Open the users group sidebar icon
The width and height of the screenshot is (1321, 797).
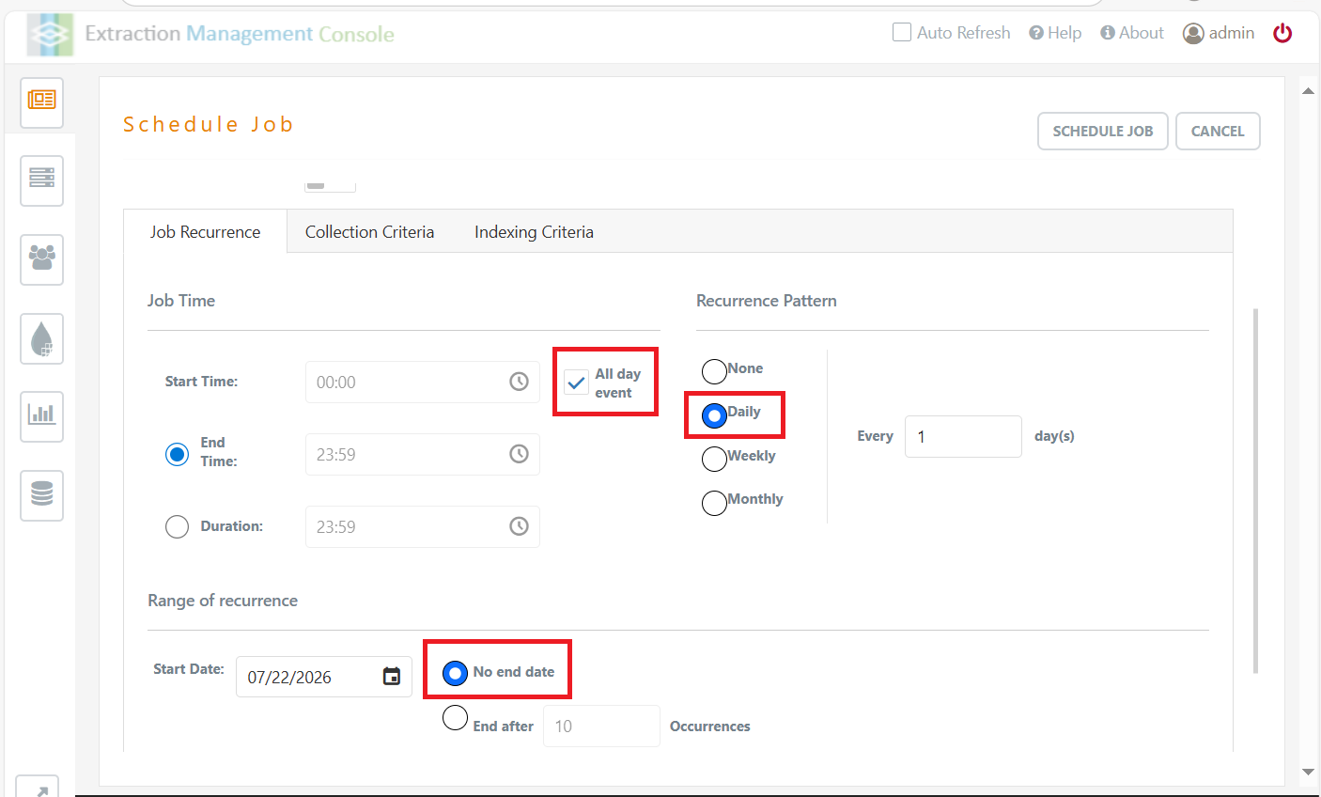click(x=41, y=259)
